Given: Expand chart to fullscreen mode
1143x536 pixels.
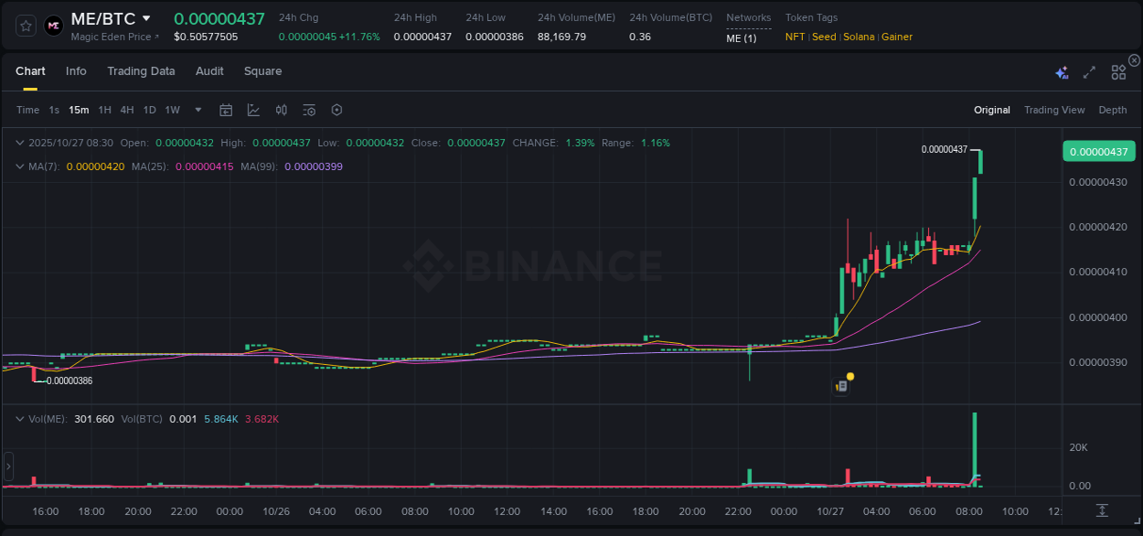Looking at the screenshot, I should pyautogui.click(x=1088, y=71).
